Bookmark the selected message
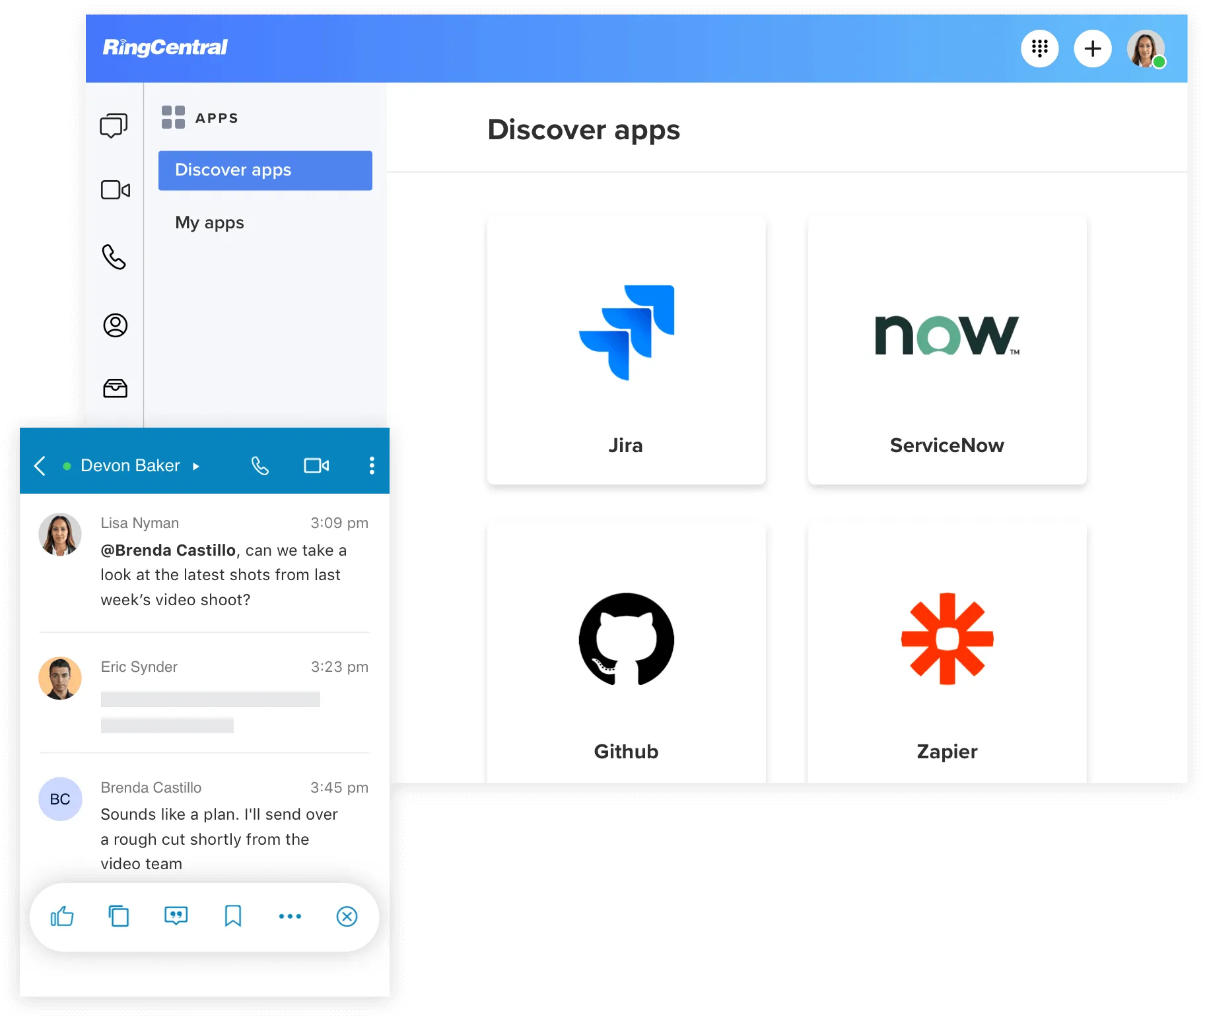Image resolution: width=1207 pixels, height=1019 pixels. [232, 916]
